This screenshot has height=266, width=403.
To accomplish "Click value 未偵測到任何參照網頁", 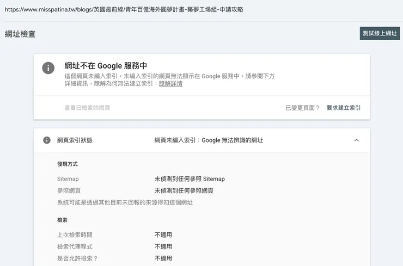I will click(x=184, y=191).
